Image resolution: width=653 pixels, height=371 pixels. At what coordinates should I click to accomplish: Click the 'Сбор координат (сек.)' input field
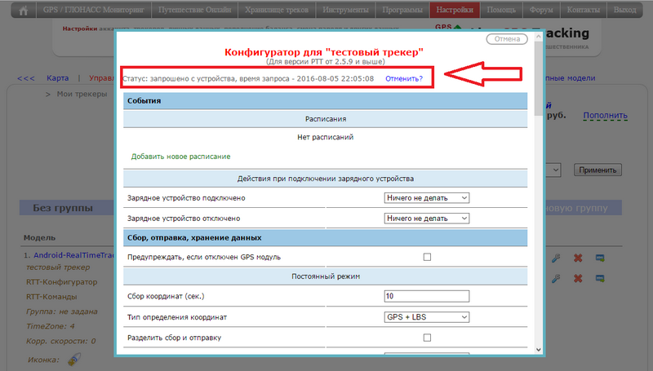click(x=426, y=296)
